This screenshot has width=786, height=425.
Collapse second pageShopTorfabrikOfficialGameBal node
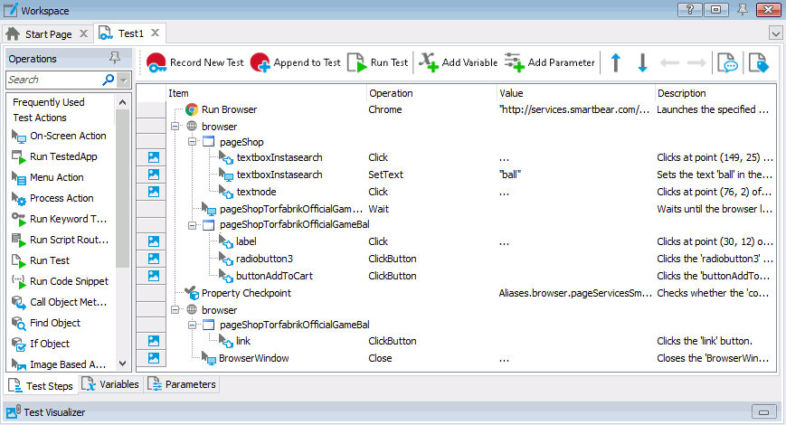click(193, 326)
